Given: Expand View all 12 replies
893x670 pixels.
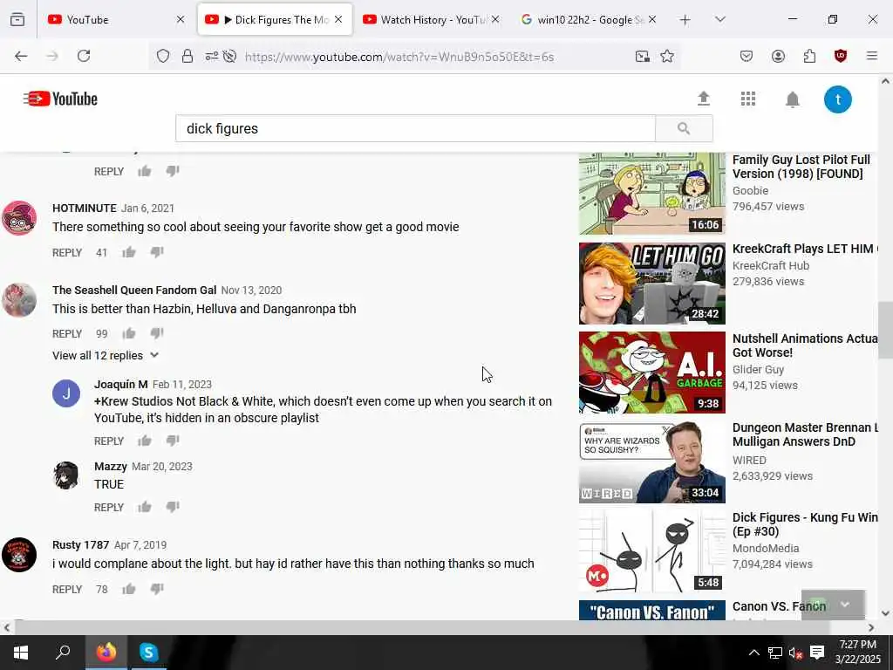Looking at the screenshot, I should point(106,356).
